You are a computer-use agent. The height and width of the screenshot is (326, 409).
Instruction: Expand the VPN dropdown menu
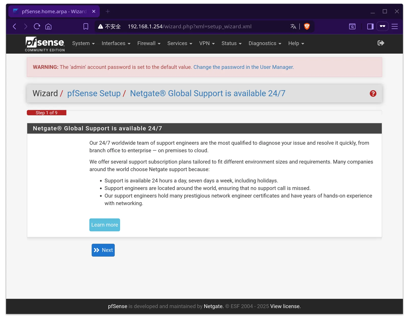tap(207, 43)
